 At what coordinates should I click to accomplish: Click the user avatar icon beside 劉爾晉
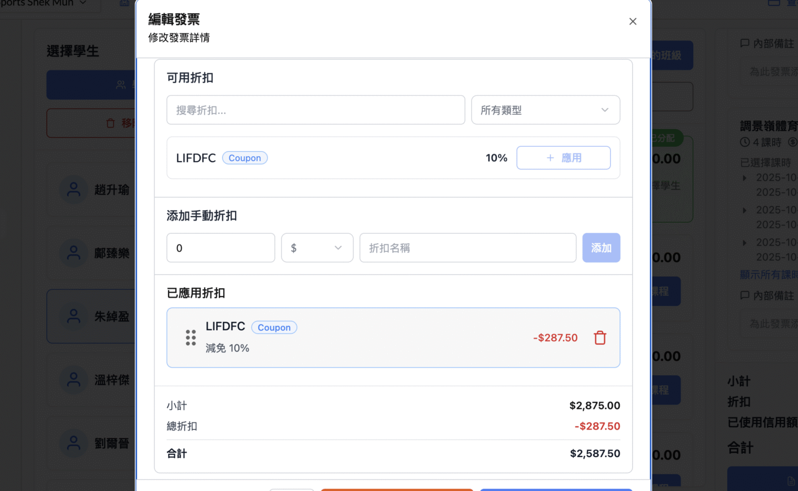point(74,443)
